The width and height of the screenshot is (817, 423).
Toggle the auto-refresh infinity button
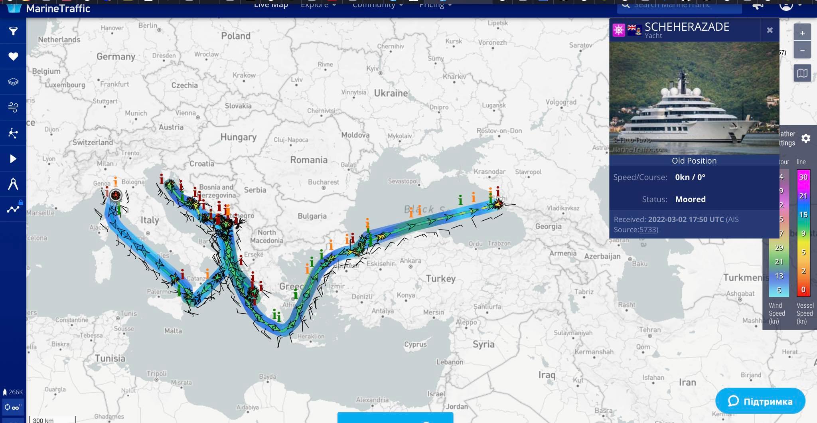click(x=12, y=407)
